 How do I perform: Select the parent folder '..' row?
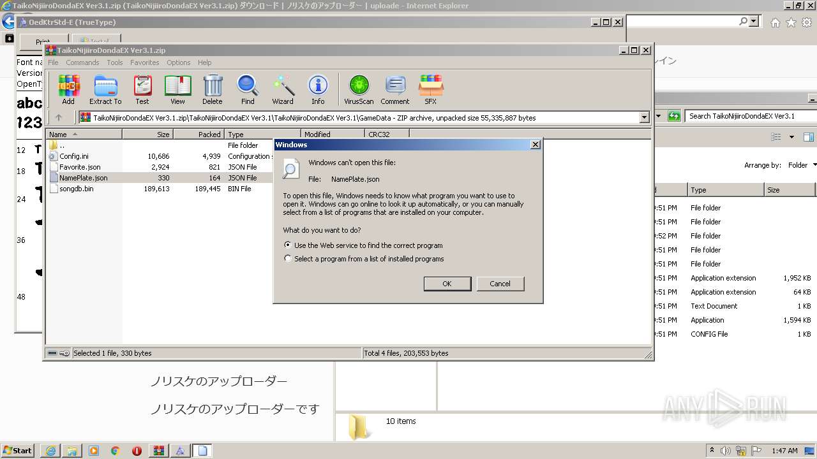tap(160, 145)
